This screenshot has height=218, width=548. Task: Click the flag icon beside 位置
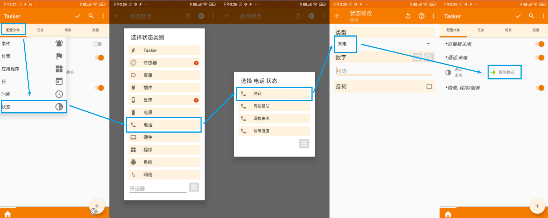point(59,56)
